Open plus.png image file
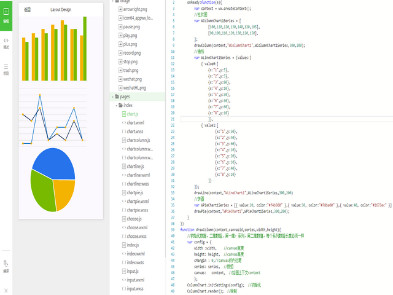This screenshot has height=295, width=393. [x=128, y=44]
